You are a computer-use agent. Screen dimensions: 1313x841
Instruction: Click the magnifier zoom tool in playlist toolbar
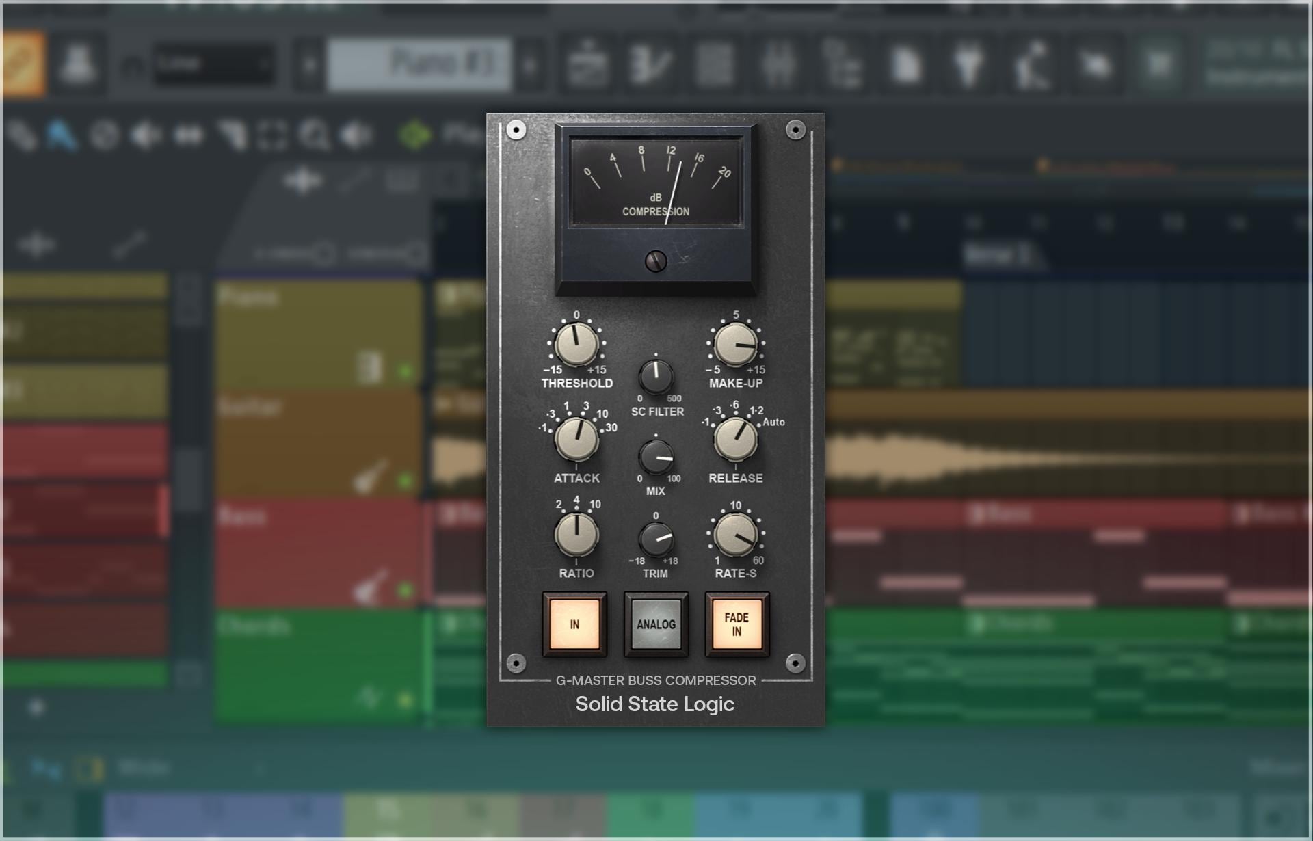pos(314,135)
